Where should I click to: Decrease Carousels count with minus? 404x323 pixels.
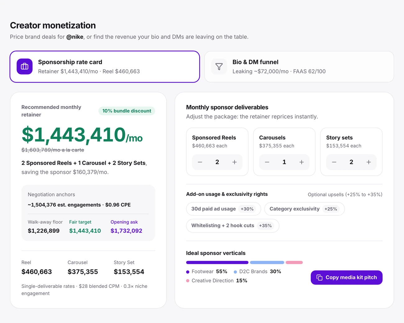pyautogui.click(x=267, y=162)
